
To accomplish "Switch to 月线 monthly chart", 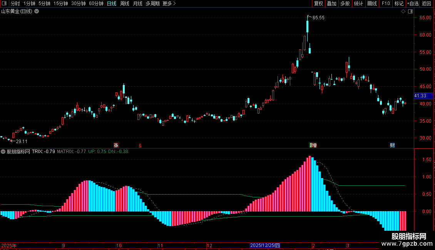I will (137, 3).
